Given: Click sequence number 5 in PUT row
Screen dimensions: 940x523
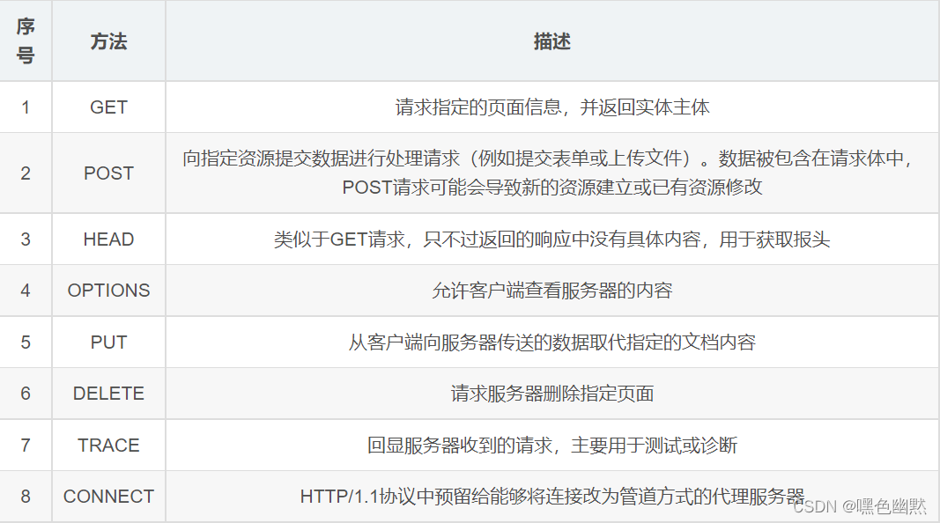Looking at the screenshot, I should (x=26, y=343).
